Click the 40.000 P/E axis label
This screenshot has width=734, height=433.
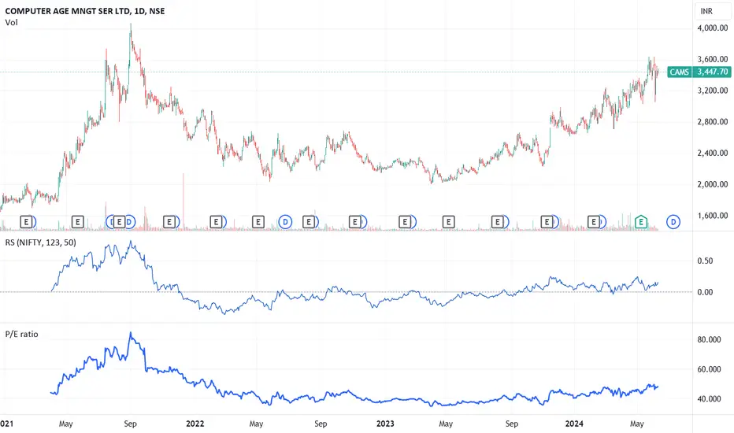[x=709, y=399]
